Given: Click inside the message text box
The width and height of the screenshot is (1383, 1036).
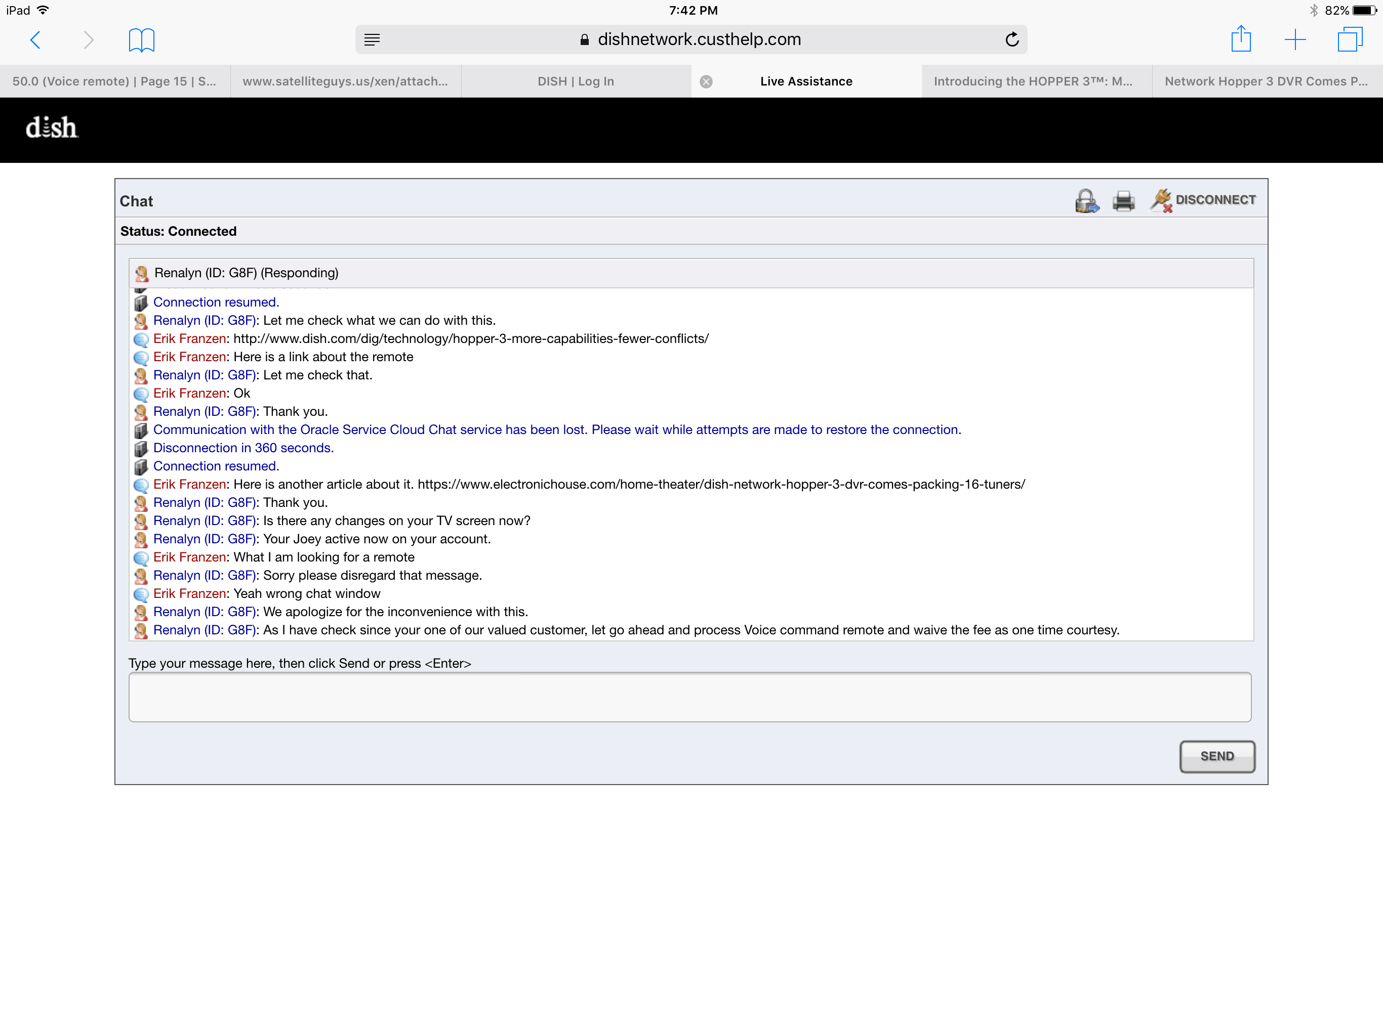Looking at the screenshot, I should click(x=689, y=697).
